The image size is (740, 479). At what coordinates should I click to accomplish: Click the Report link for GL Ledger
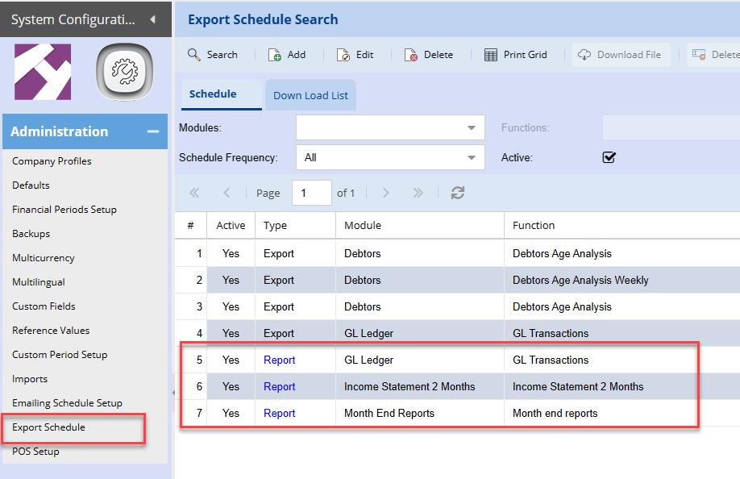coord(279,360)
